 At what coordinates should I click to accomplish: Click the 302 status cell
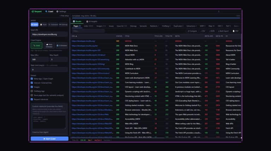tap(118, 41)
